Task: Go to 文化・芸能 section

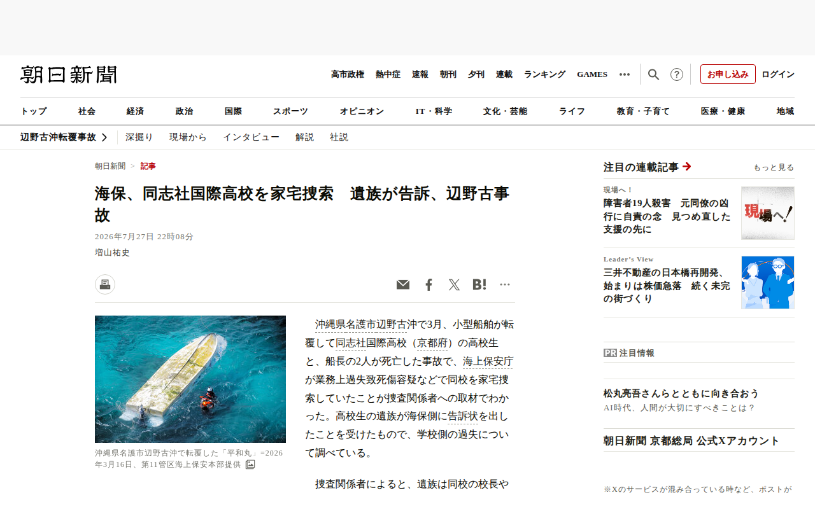Action: tap(505, 111)
